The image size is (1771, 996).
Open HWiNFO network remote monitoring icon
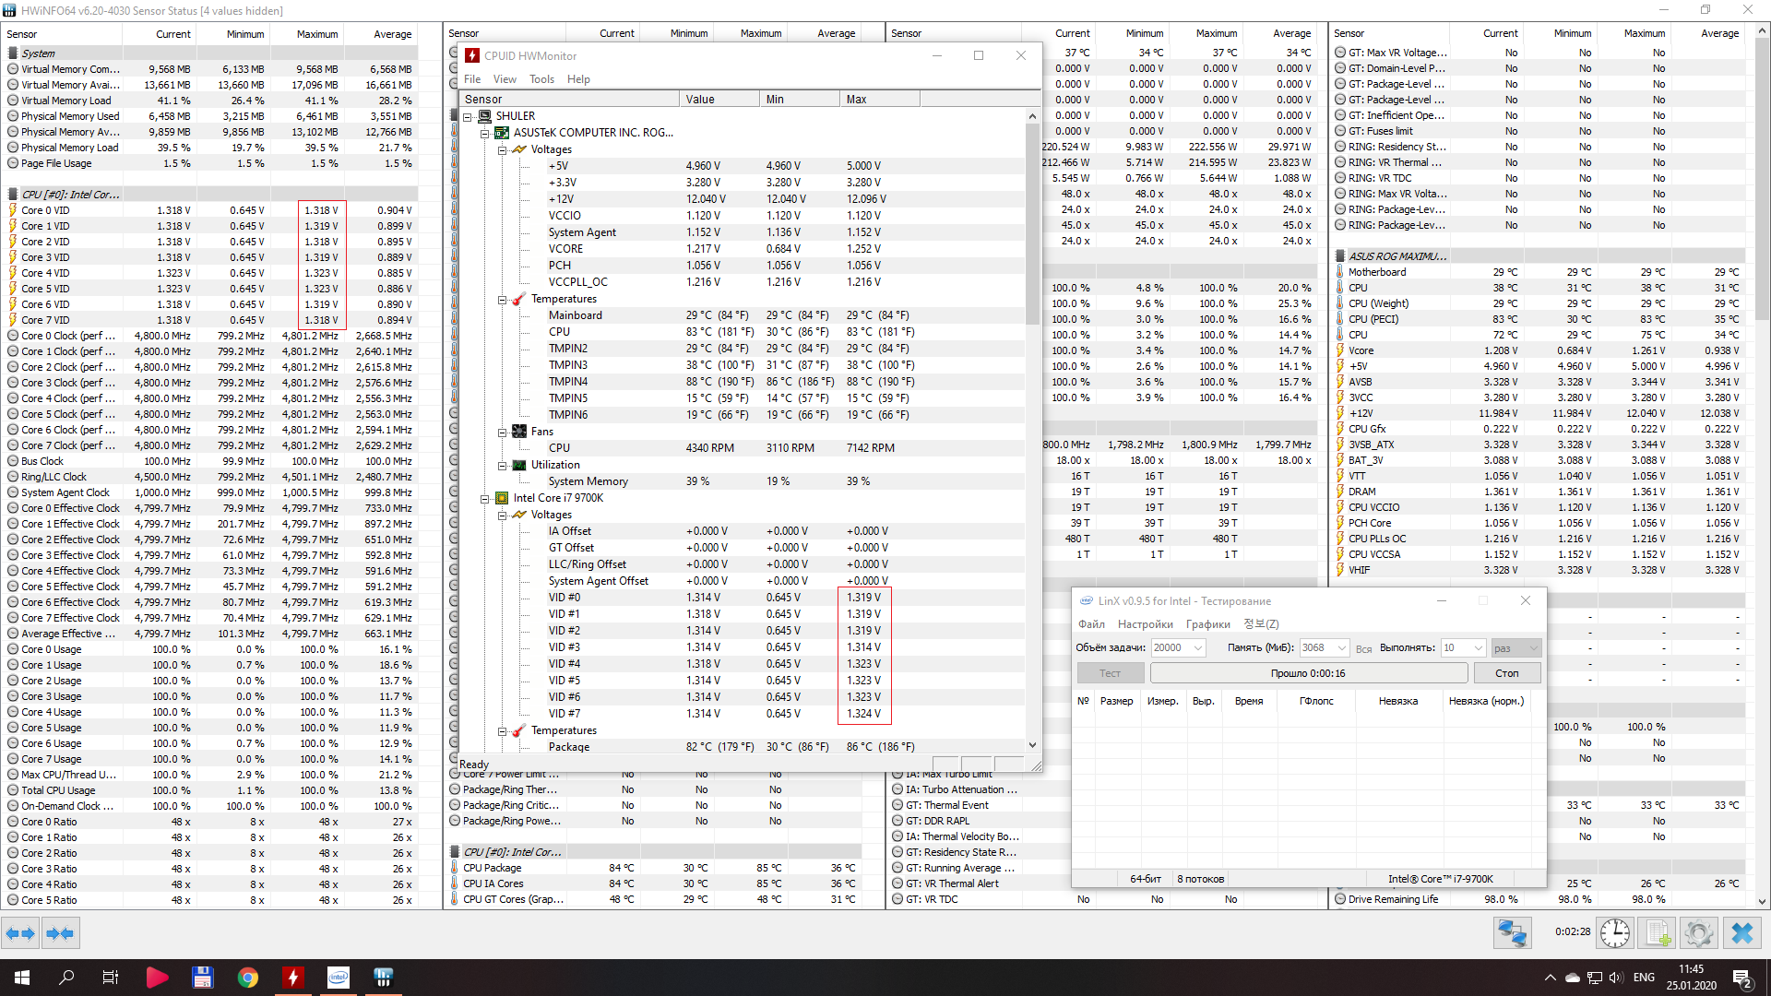pyautogui.click(x=1512, y=933)
